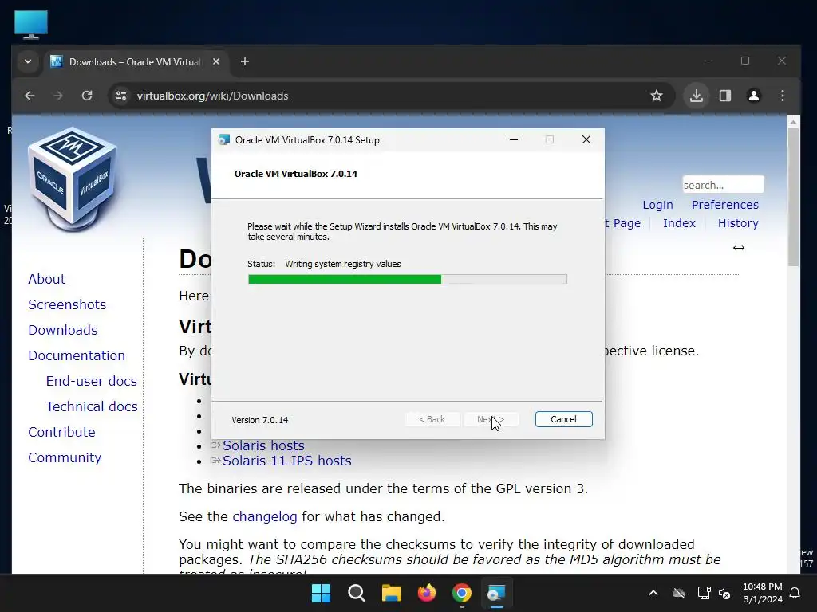Click the OneDrive cloud tray icon
Screen dimensions: 817x612
coord(679,593)
